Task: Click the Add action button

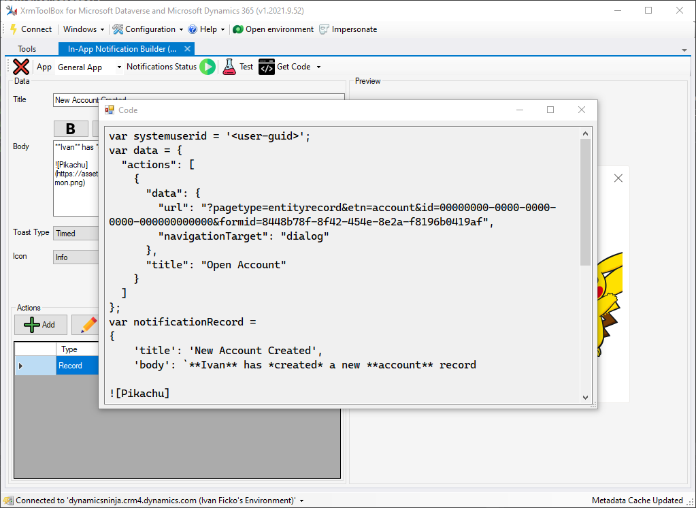Action: tap(40, 325)
